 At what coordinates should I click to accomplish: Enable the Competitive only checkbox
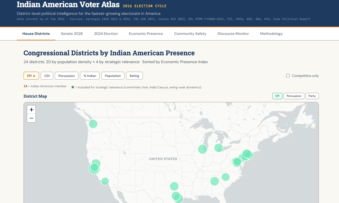click(287, 76)
